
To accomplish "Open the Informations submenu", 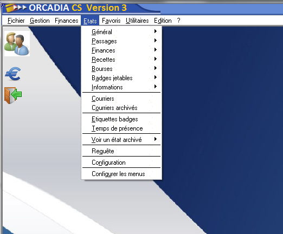I will [x=121, y=87].
